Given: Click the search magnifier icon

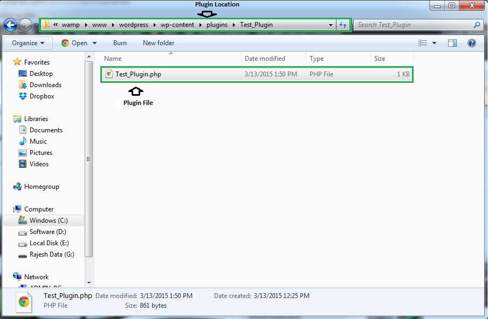Looking at the screenshot, I should tap(477, 25).
